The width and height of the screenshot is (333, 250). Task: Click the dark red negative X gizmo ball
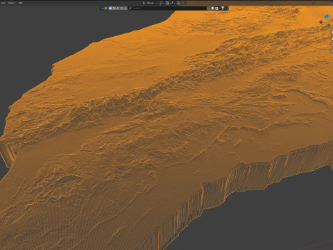coord(321,22)
